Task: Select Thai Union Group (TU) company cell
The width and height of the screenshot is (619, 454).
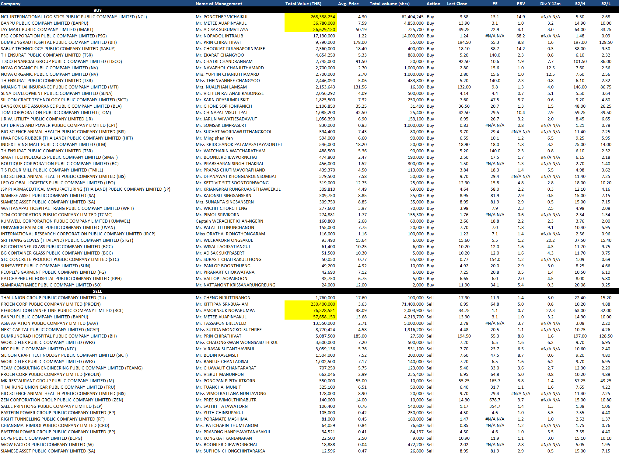Action: tap(53, 298)
